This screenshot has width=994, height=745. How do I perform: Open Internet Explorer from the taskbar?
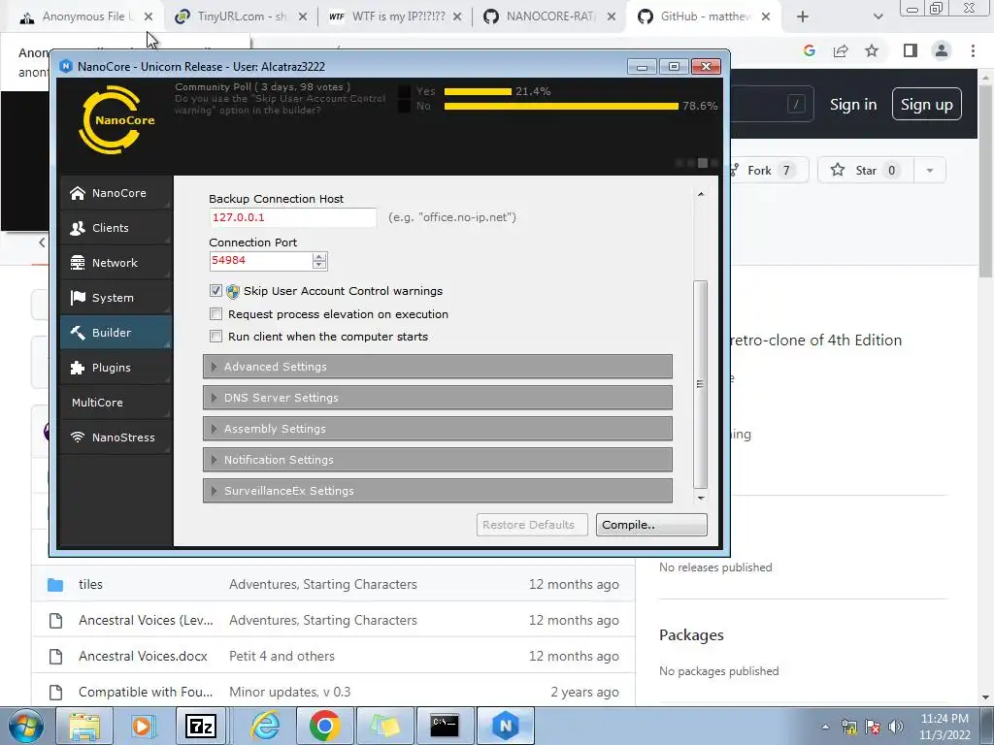tap(265, 726)
